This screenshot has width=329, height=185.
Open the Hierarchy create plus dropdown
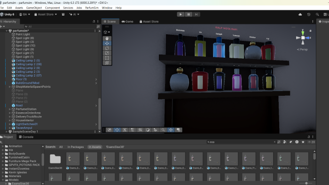click(2, 27)
